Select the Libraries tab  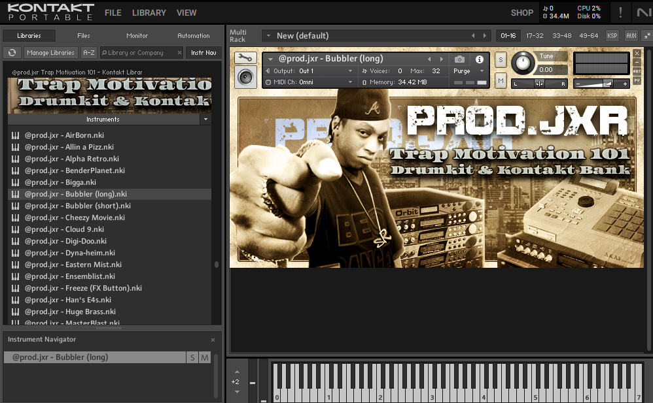29,36
